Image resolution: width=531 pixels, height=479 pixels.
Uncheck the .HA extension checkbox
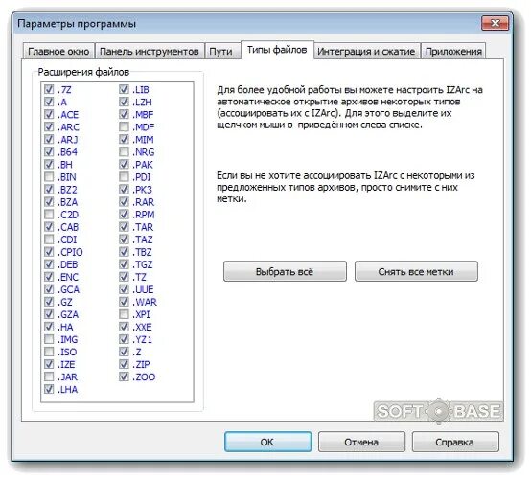[49, 327]
